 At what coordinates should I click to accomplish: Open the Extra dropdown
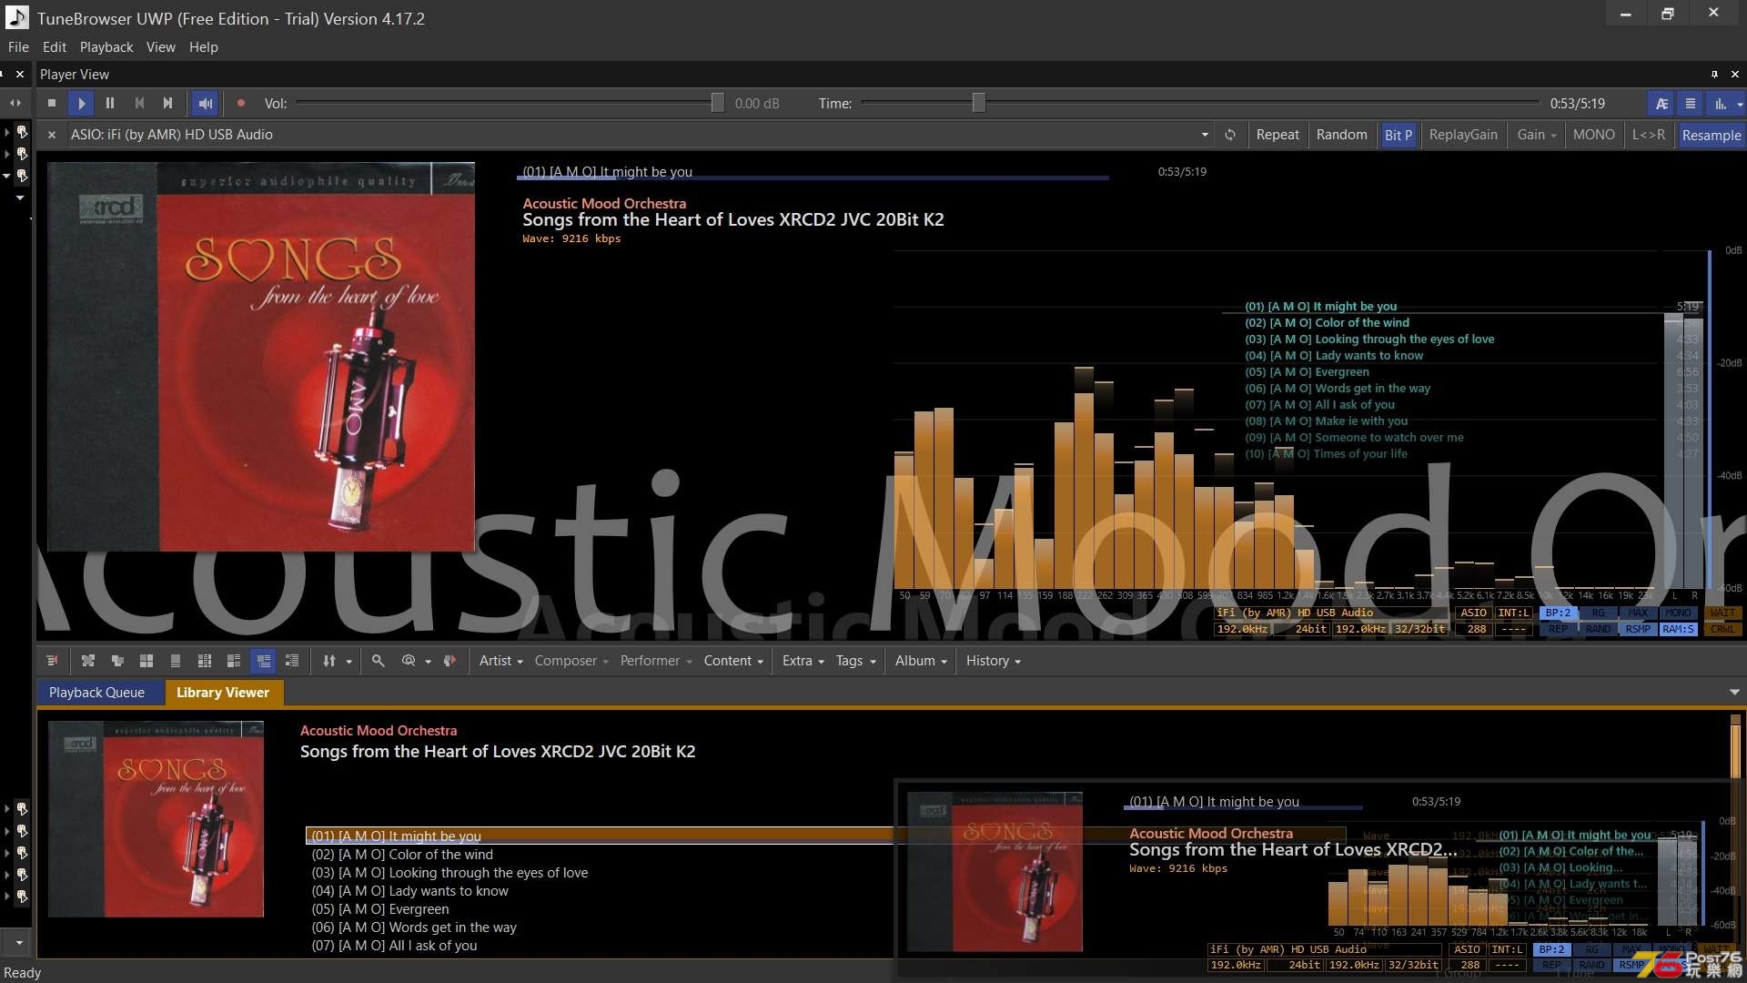[803, 661]
